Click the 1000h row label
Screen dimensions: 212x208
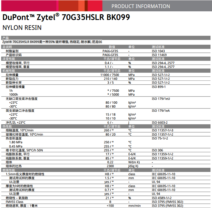[x=13, y=94]
